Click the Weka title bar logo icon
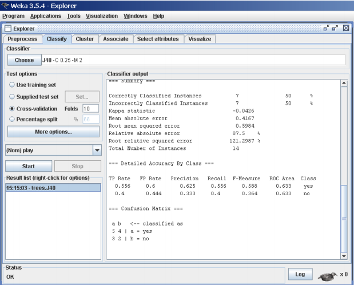Viewport: 354px width, 285px height. coord(5,5)
